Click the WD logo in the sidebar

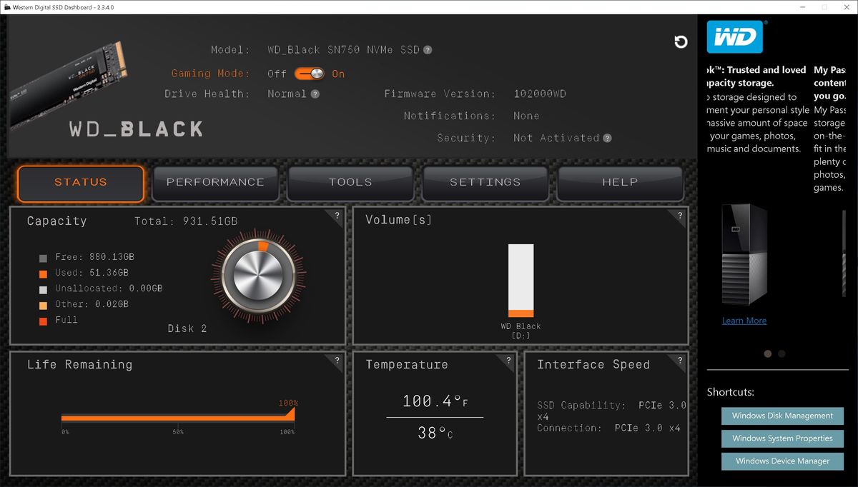coord(734,36)
